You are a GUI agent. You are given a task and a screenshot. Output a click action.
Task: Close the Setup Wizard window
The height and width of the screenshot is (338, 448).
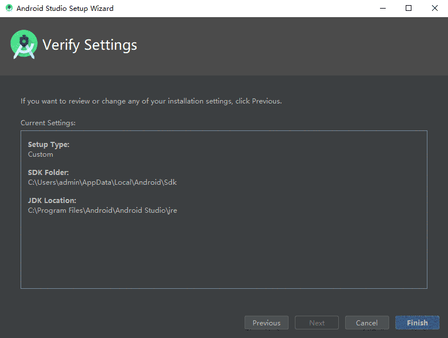[434, 8]
